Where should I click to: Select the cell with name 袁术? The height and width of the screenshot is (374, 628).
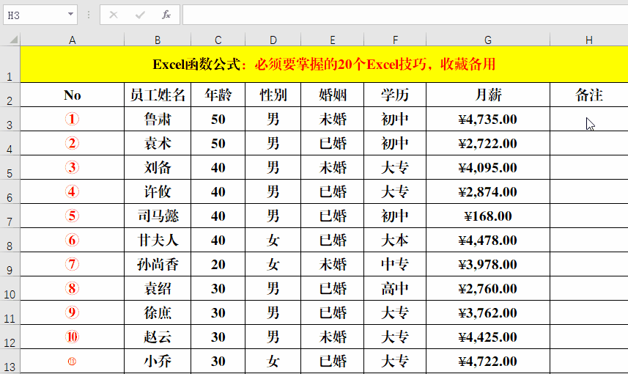[x=158, y=144]
